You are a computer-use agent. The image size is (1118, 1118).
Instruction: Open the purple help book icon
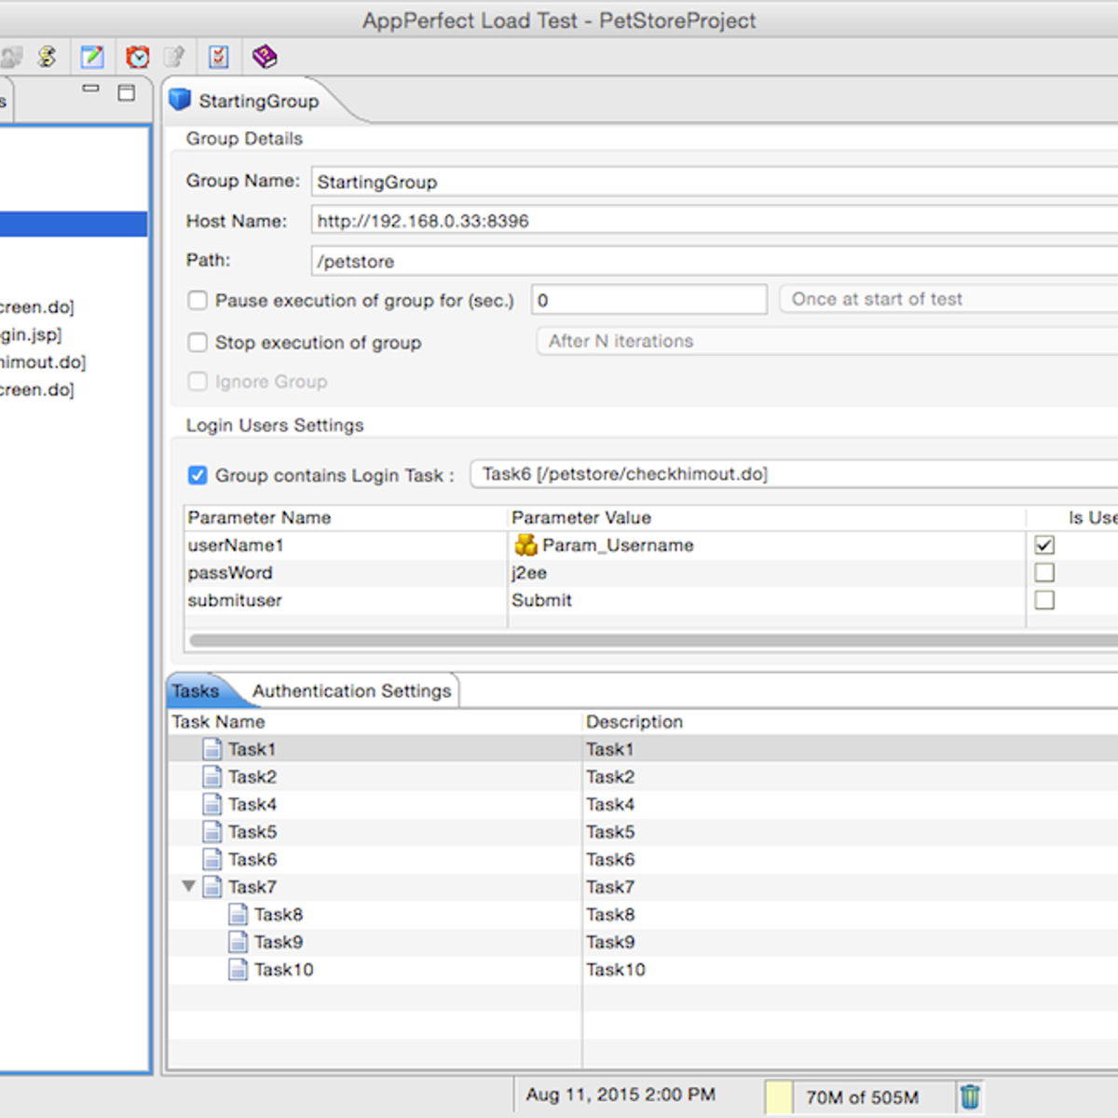pos(265,57)
